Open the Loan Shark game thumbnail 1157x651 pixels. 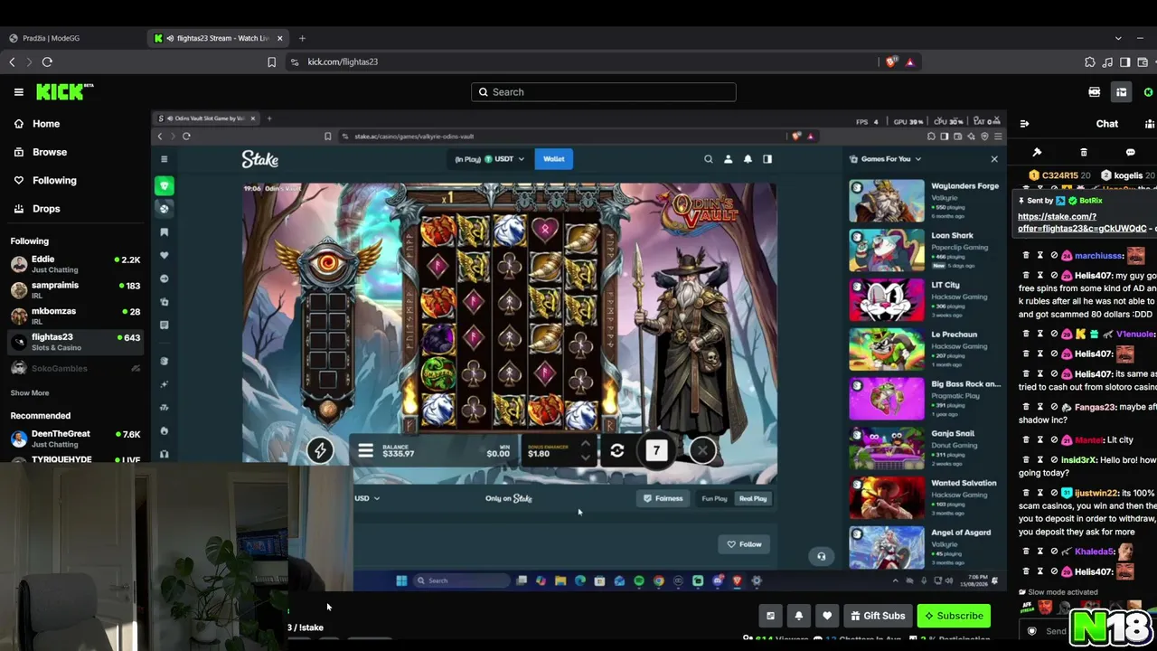[x=887, y=250]
